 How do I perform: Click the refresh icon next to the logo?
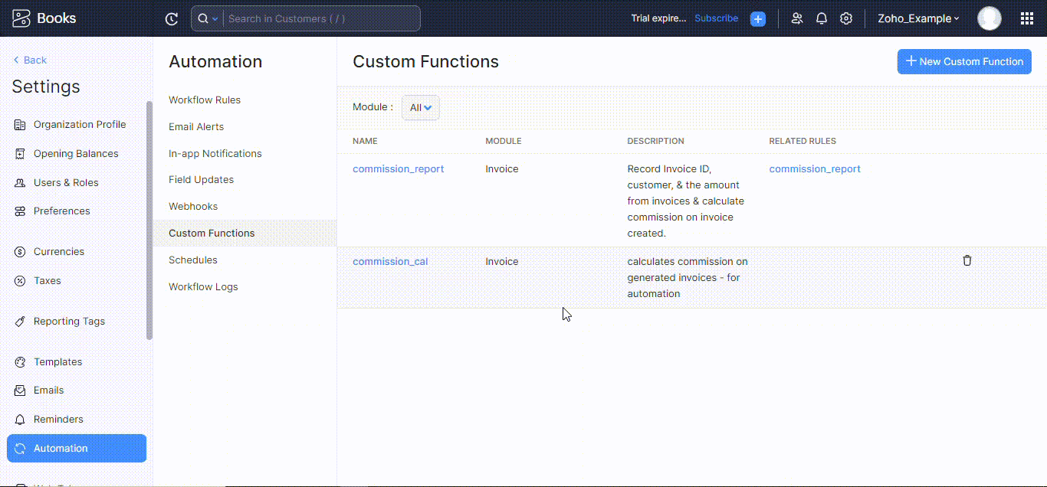(x=171, y=18)
